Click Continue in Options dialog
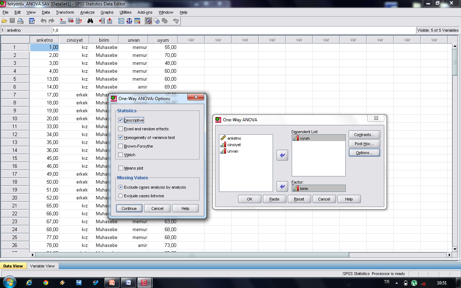This screenshot has height=288, width=461. pos(129,208)
